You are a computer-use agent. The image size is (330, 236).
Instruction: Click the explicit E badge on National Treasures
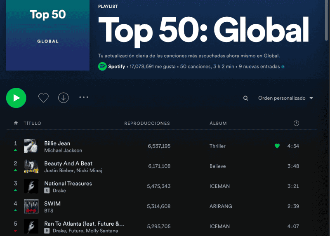click(47, 191)
